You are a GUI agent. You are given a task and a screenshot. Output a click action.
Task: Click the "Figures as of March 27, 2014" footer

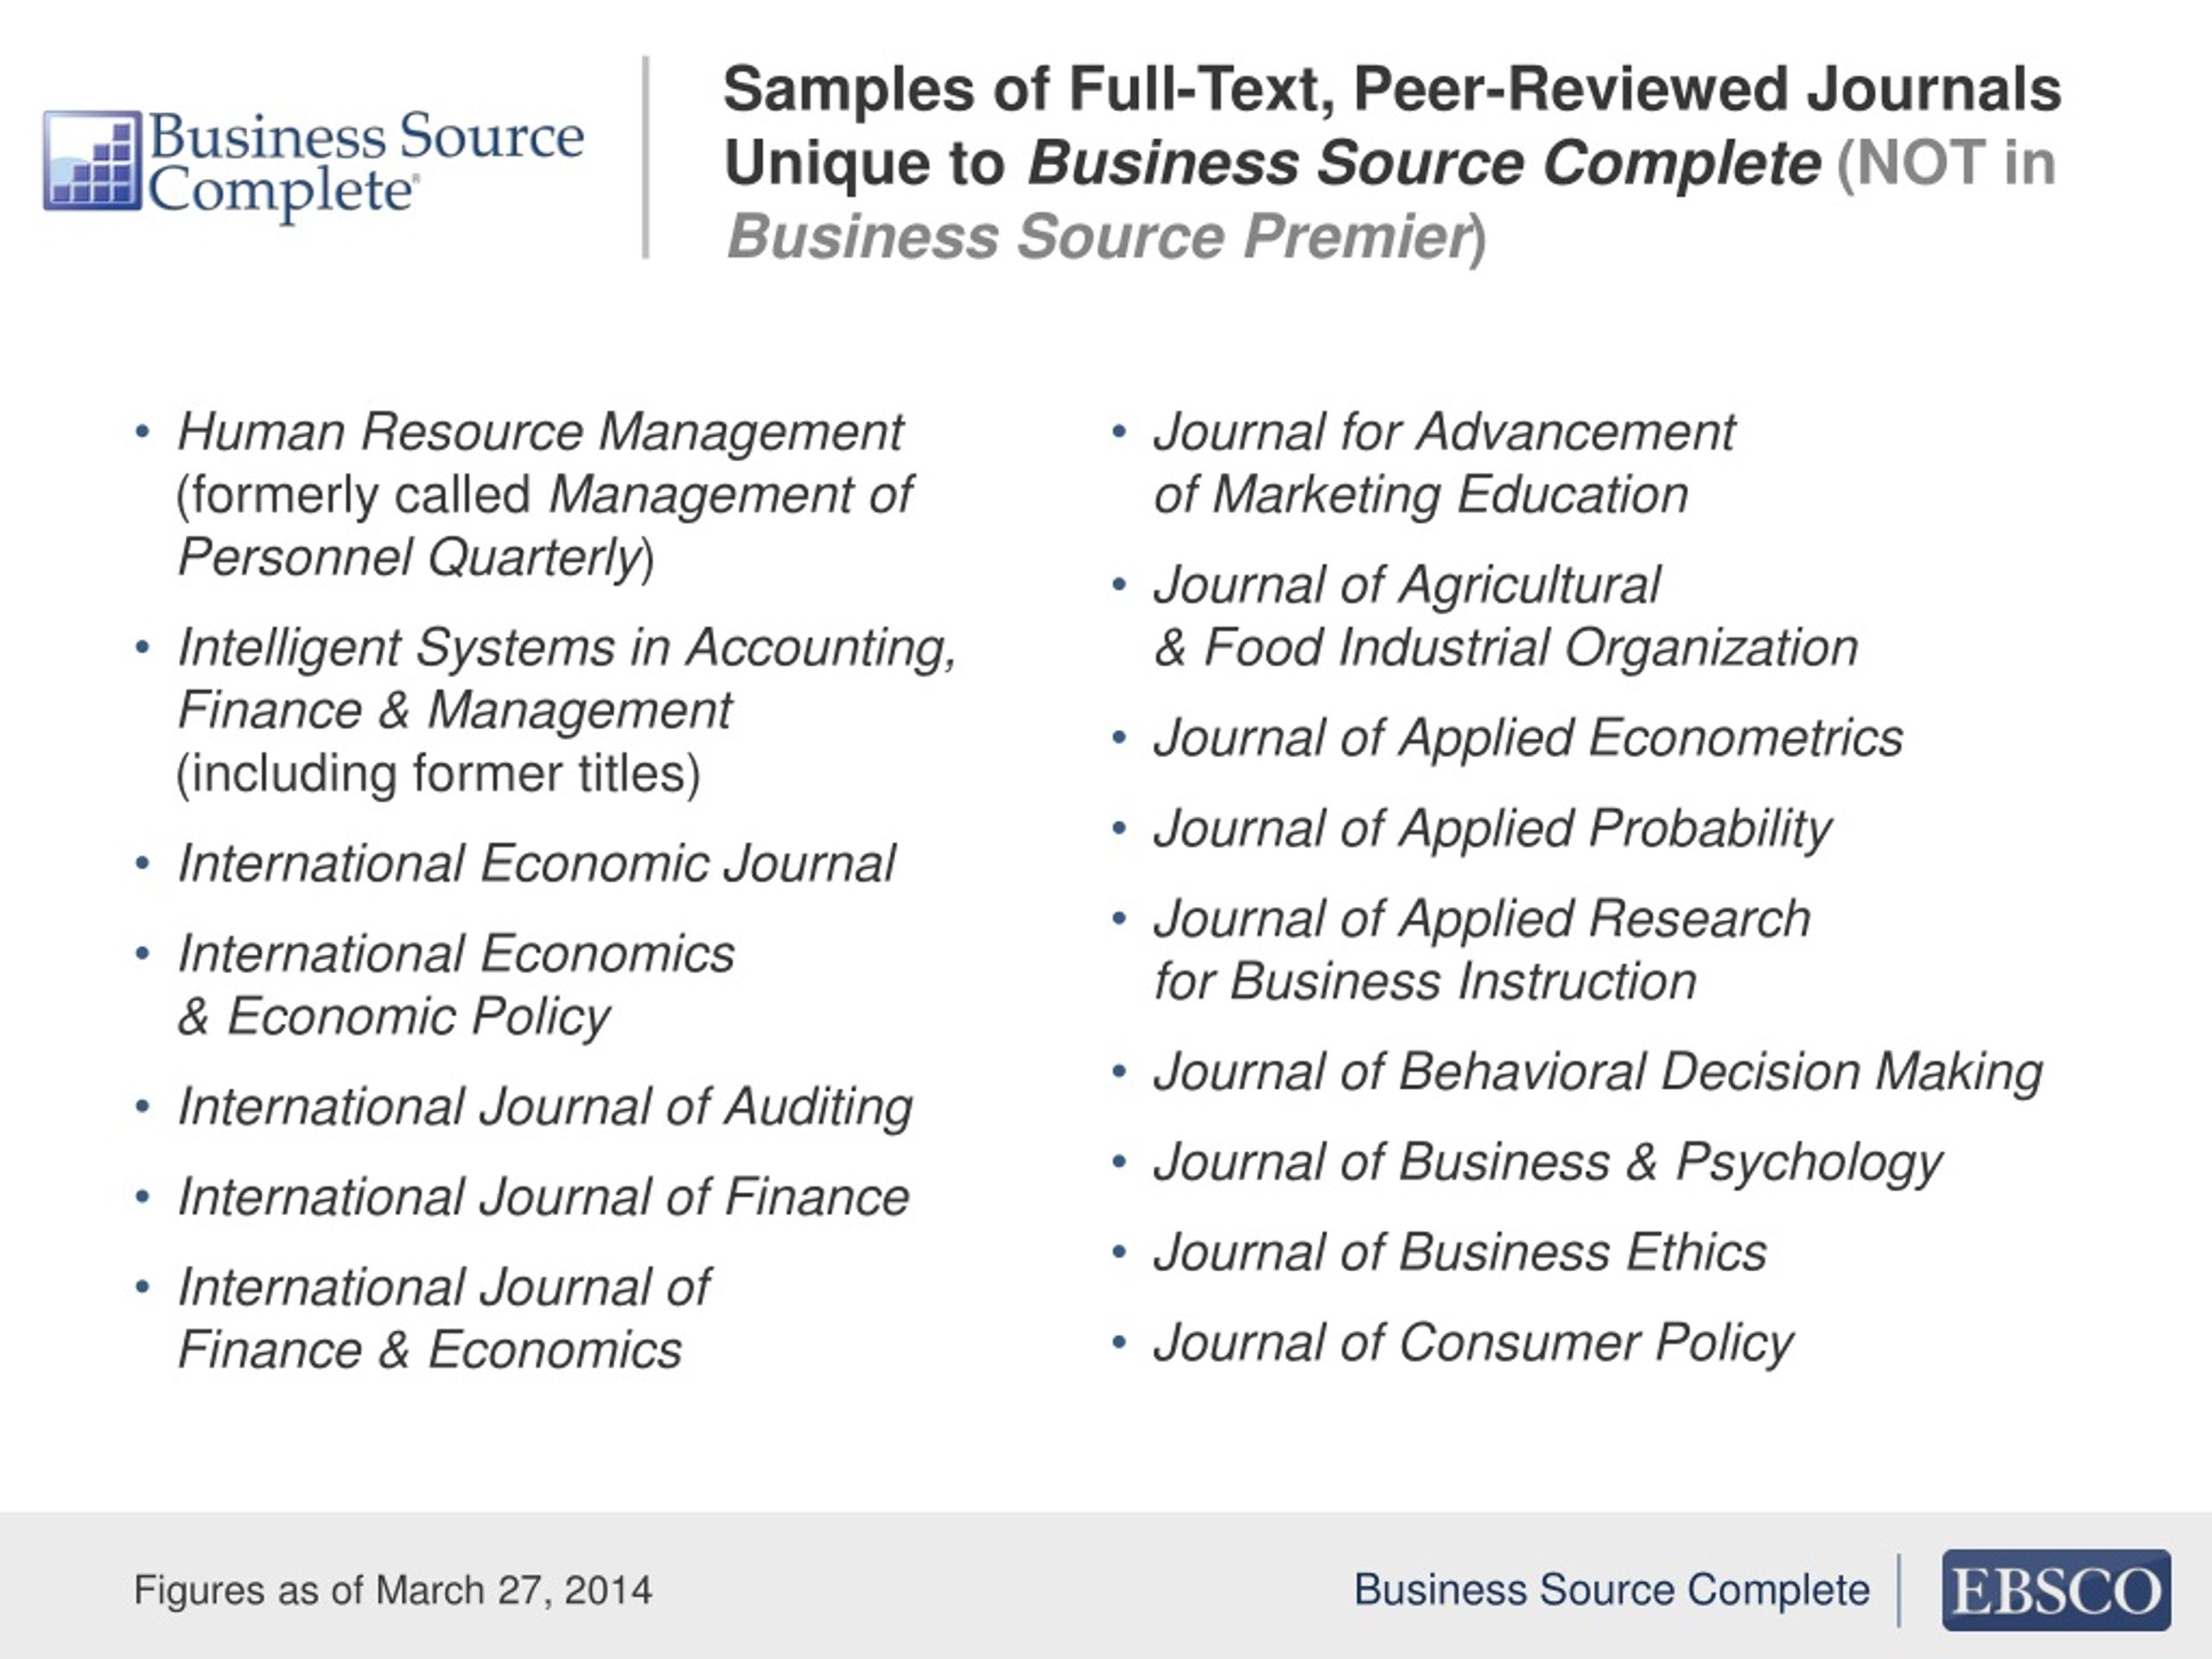point(393,1590)
